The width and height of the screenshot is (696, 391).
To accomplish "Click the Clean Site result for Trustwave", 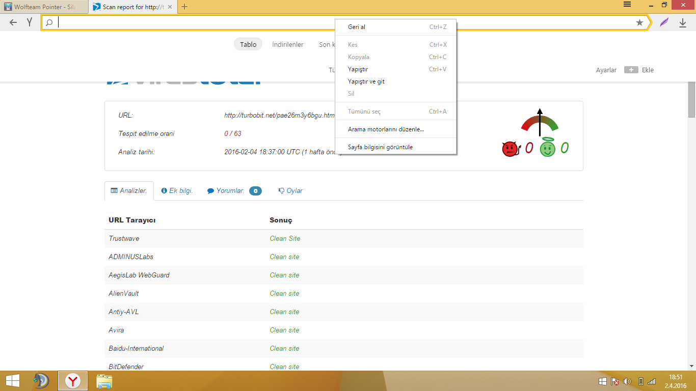I will (285, 238).
